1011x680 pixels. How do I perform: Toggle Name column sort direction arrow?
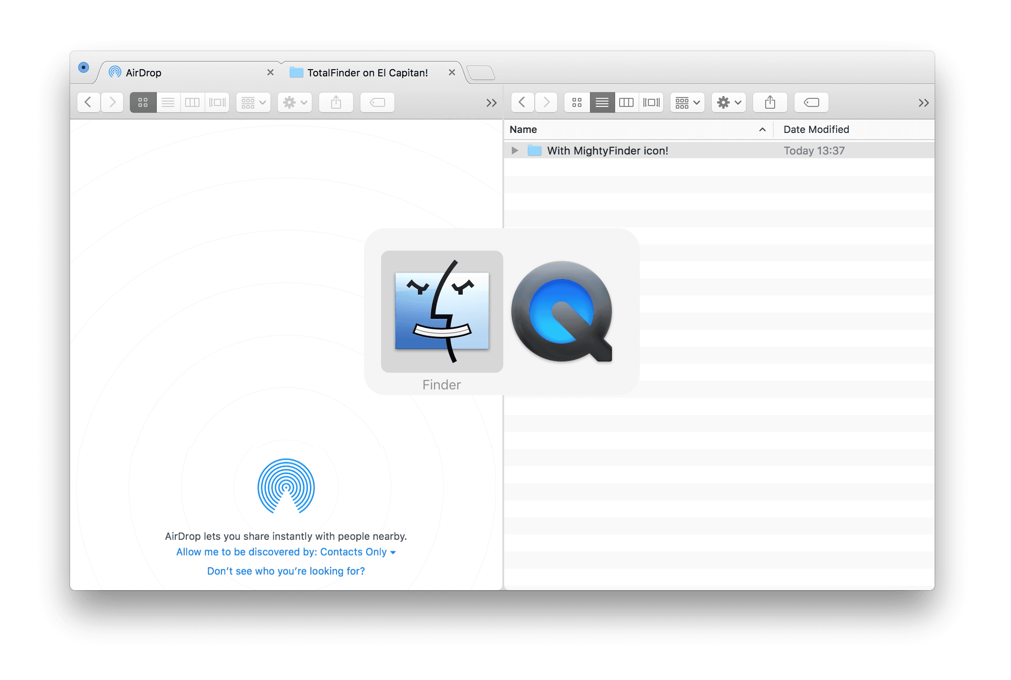pyautogui.click(x=763, y=129)
